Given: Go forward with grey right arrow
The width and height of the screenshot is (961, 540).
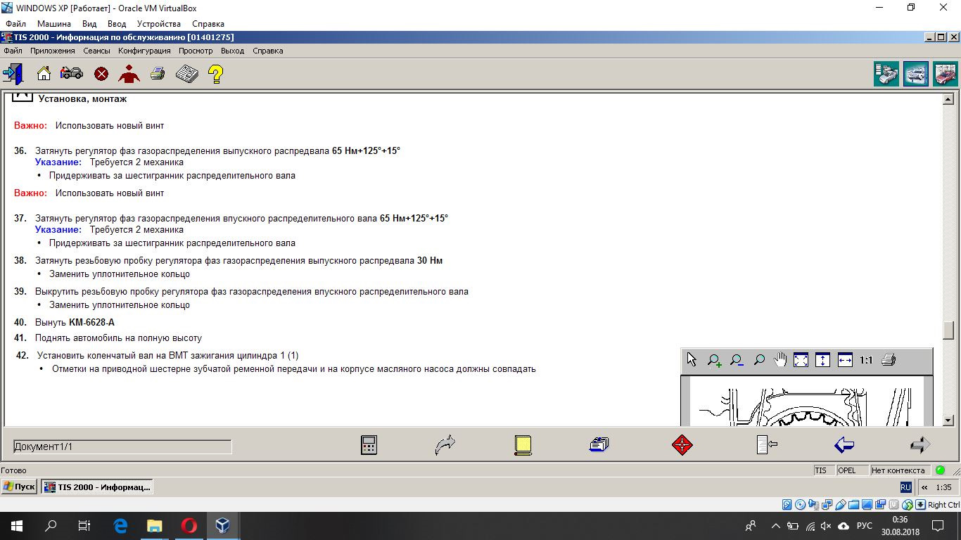Looking at the screenshot, I should [920, 444].
